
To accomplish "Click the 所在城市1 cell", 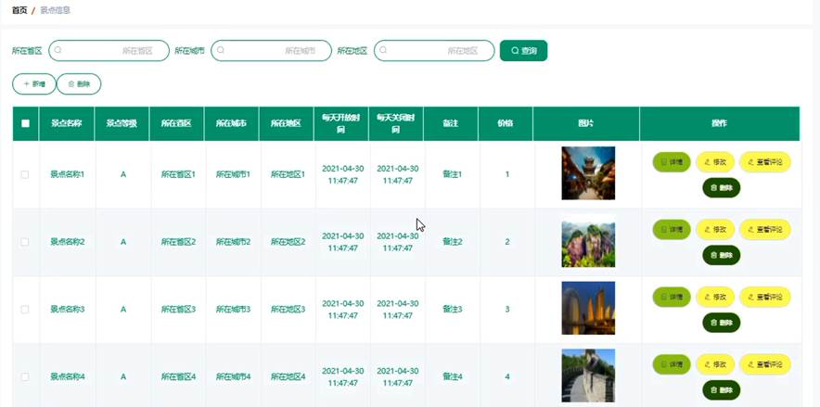I will point(233,174).
